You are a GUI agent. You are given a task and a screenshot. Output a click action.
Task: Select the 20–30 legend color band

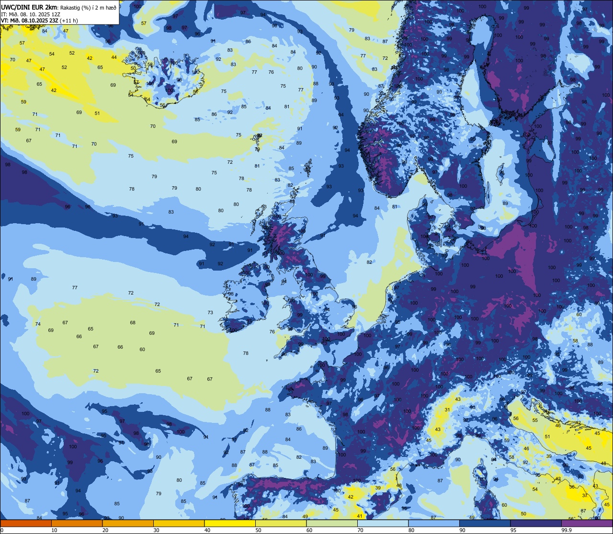tap(128, 523)
